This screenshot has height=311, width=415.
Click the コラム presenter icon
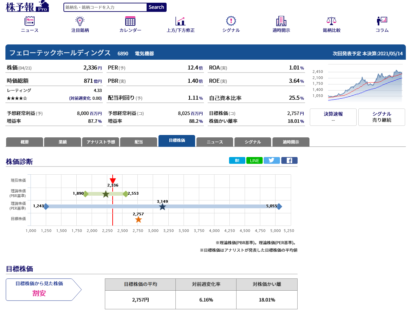pyautogui.click(x=382, y=21)
